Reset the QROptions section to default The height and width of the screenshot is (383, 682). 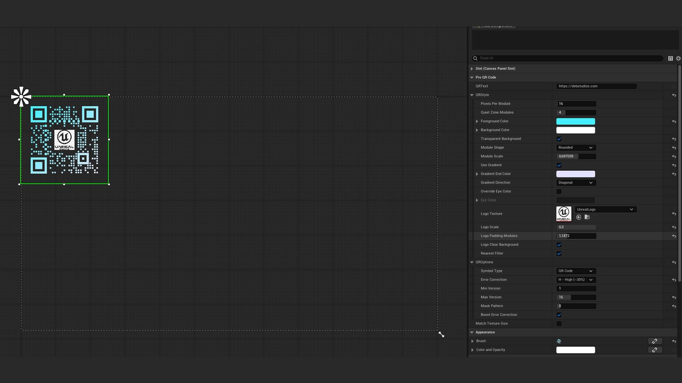[674, 262]
